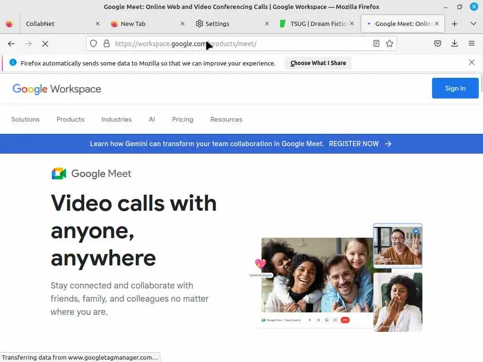This screenshot has height=362, width=483.
Task: Stop loading the page
Action: pyautogui.click(x=45, y=44)
